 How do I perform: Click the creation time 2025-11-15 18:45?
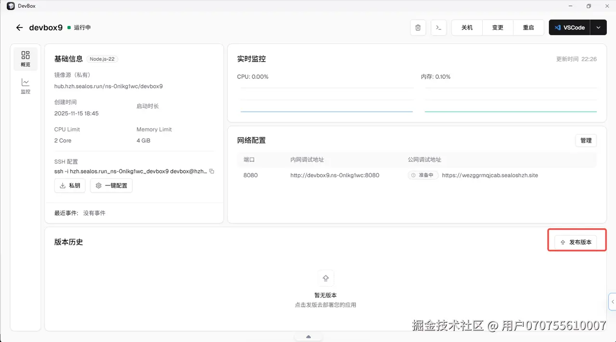(x=77, y=114)
